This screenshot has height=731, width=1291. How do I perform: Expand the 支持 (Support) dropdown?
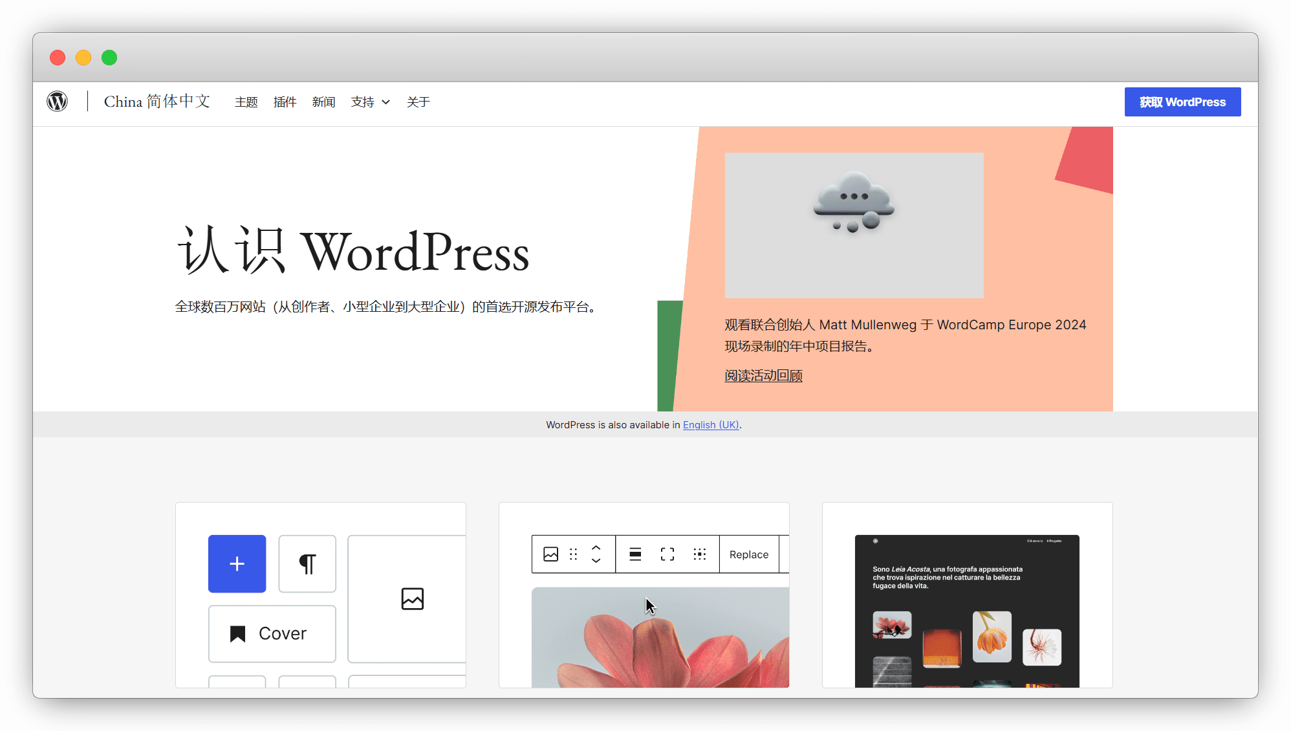371,102
